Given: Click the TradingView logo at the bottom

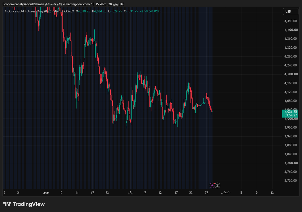Looking at the screenshot, I should click(24, 204).
